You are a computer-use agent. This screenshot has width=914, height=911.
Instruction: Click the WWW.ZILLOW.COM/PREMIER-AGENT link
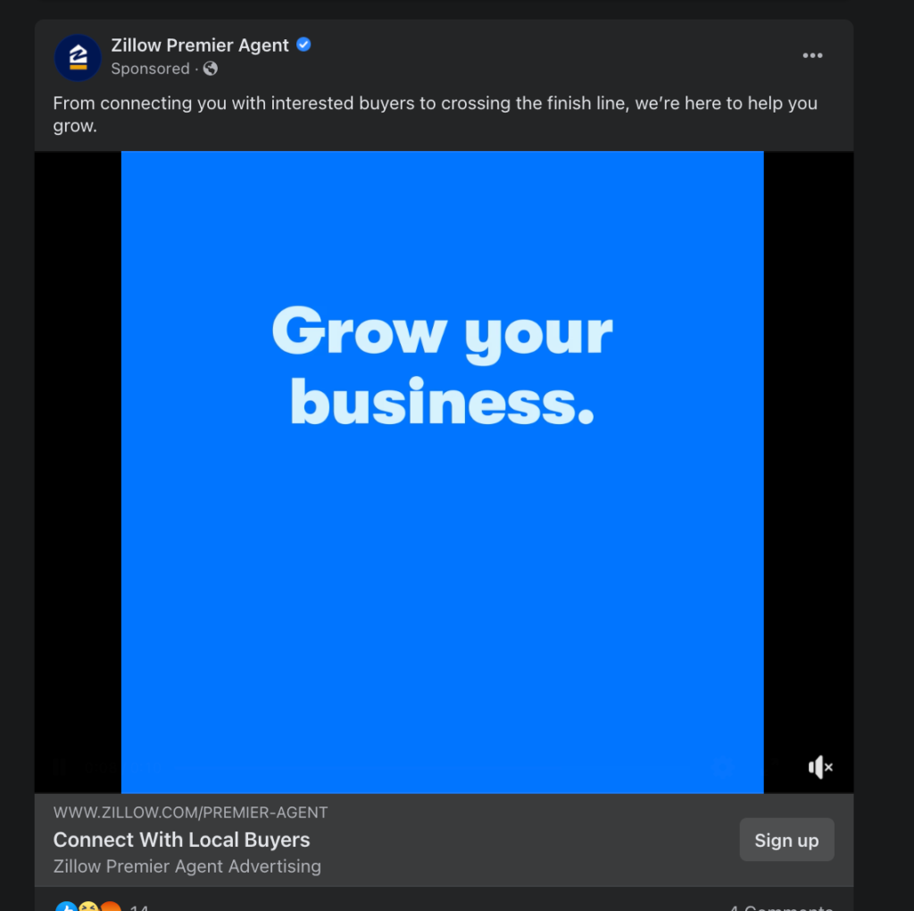tap(191, 813)
